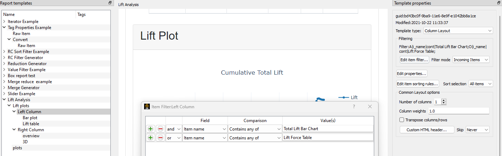Open the Filter mode dropdown
The image size is (502, 156).
471,60
